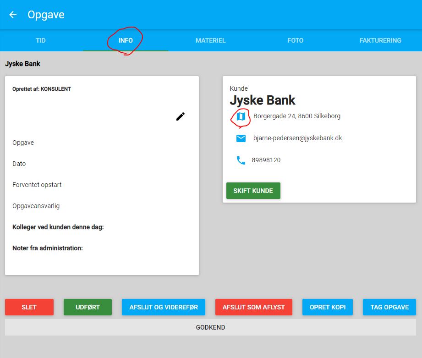Click the Opgave page title in the header

click(46, 15)
